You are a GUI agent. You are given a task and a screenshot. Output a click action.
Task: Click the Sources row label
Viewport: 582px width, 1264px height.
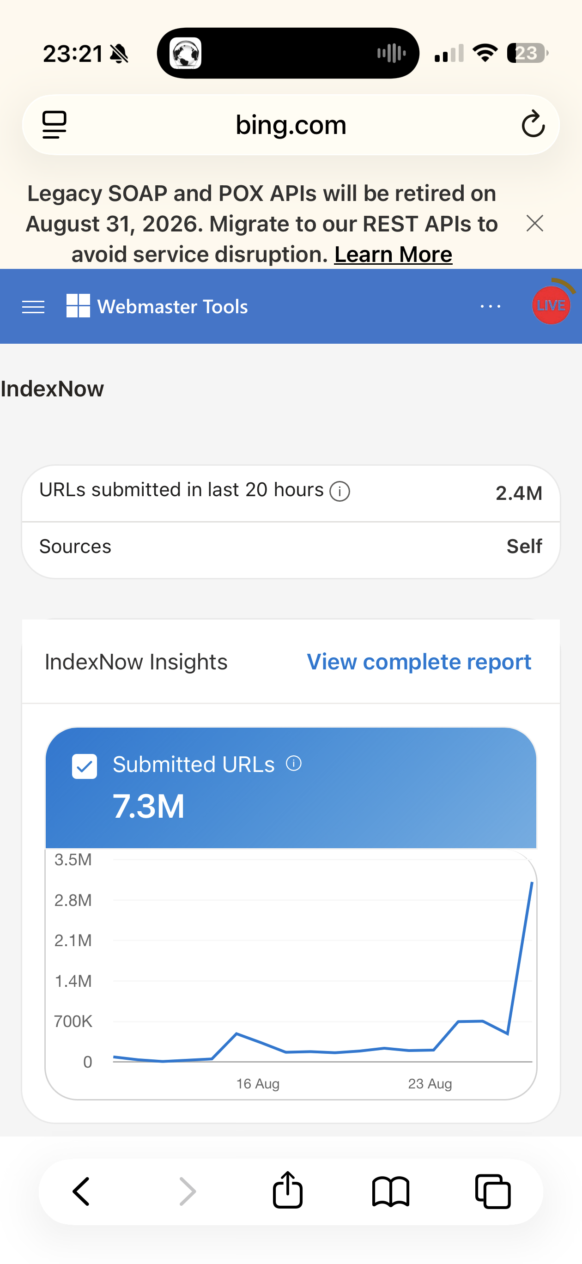tap(75, 546)
